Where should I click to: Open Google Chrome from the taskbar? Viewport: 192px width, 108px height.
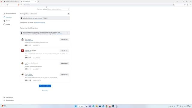107,106
